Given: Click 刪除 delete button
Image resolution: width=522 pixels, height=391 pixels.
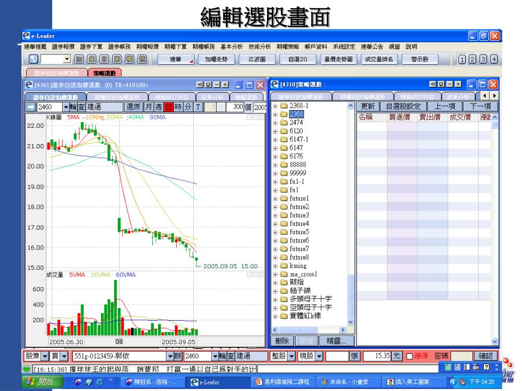Looking at the screenshot, I should tap(282, 341).
